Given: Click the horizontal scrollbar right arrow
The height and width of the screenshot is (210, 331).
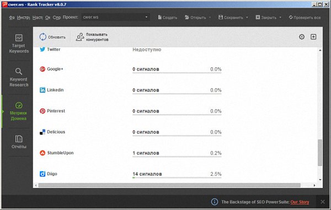Looking at the screenshot, I should point(314,185).
